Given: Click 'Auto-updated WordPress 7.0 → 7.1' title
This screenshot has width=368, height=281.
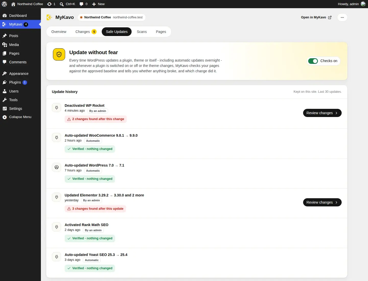Looking at the screenshot, I should (94, 165).
